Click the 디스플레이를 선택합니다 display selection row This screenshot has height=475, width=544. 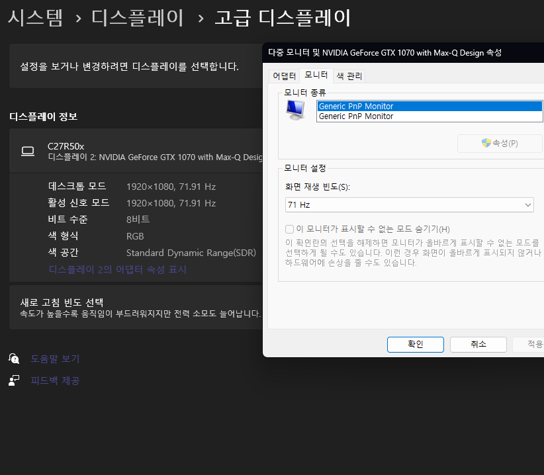132,66
